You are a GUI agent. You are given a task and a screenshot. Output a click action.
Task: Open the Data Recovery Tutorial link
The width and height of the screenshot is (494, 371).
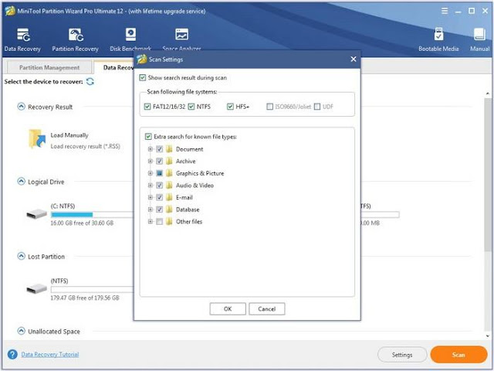coord(50,354)
